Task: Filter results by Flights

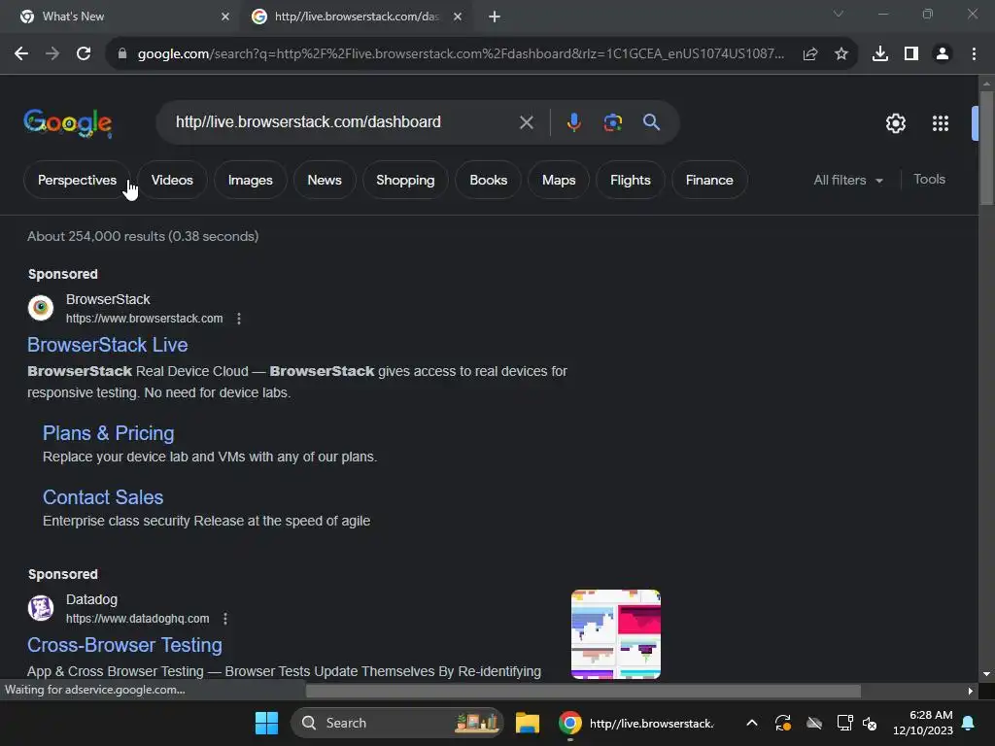Action: pyautogui.click(x=630, y=180)
